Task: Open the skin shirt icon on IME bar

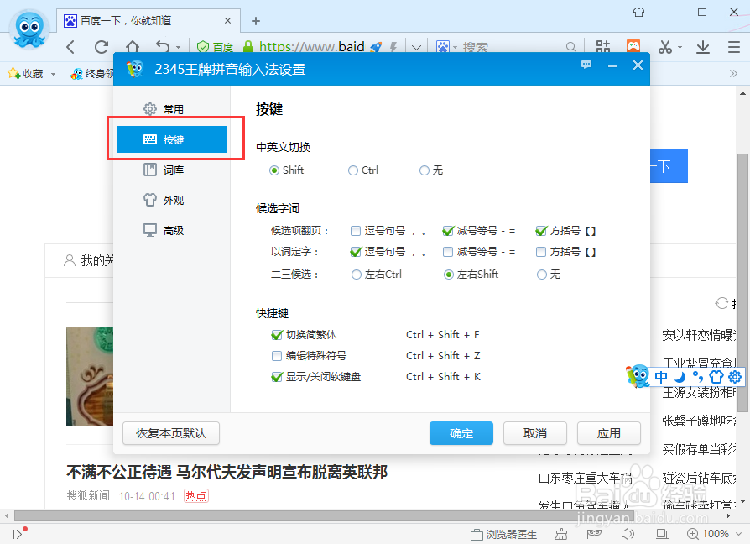Action: (x=716, y=377)
